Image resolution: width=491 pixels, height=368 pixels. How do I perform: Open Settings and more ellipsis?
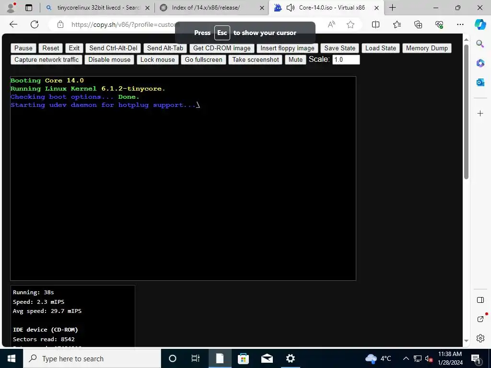(460, 24)
